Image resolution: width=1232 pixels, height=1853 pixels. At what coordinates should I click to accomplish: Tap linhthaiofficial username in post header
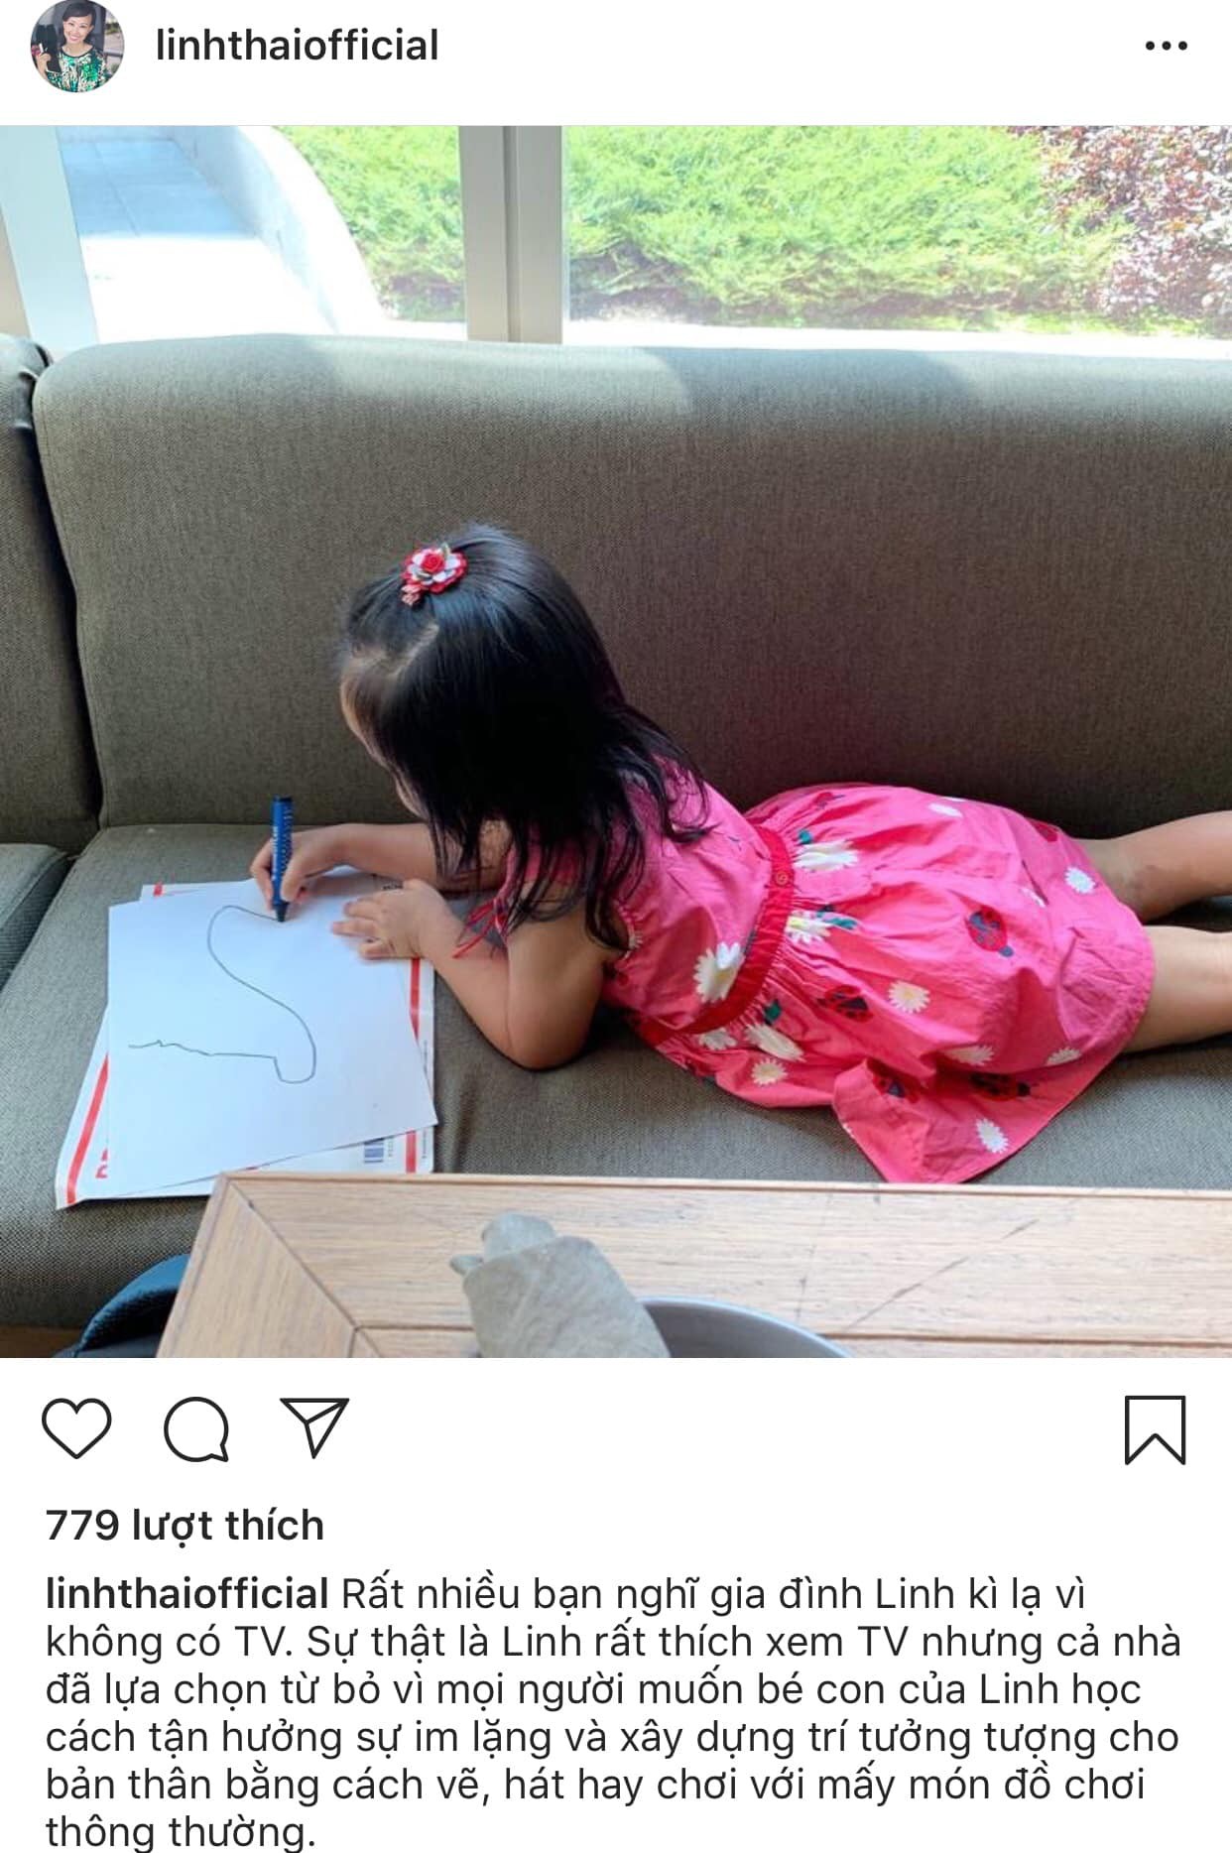(297, 46)
